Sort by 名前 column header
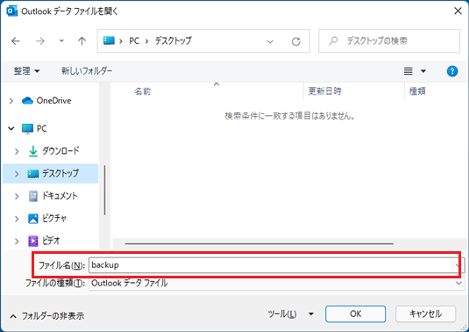 click(142, 91)
